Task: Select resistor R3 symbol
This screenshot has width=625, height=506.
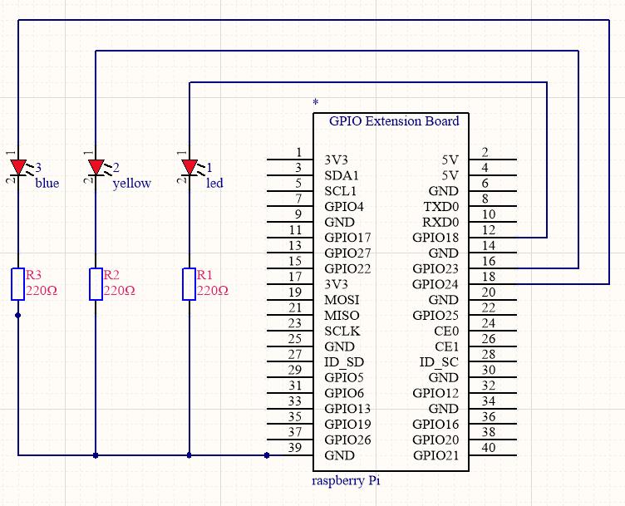Action: click(18, 284)
